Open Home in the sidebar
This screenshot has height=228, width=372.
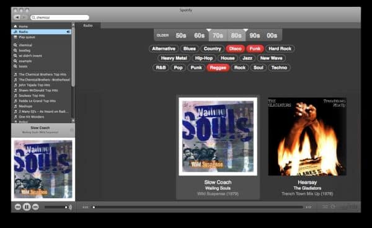tap(24, 26)
